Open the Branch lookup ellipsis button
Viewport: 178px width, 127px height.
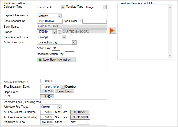[x=59, y=32]
